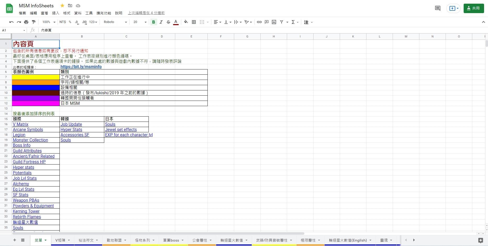Viewport: 488px width, 246px height.
Task: Select the Bold formatting icon
Action: pyautogui.click(x=153, y=22)
